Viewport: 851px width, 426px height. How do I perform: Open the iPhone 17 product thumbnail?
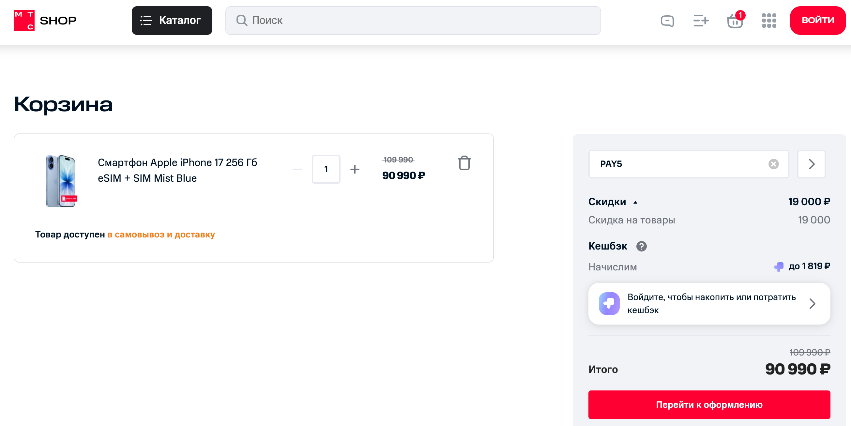tap(61, 181)
